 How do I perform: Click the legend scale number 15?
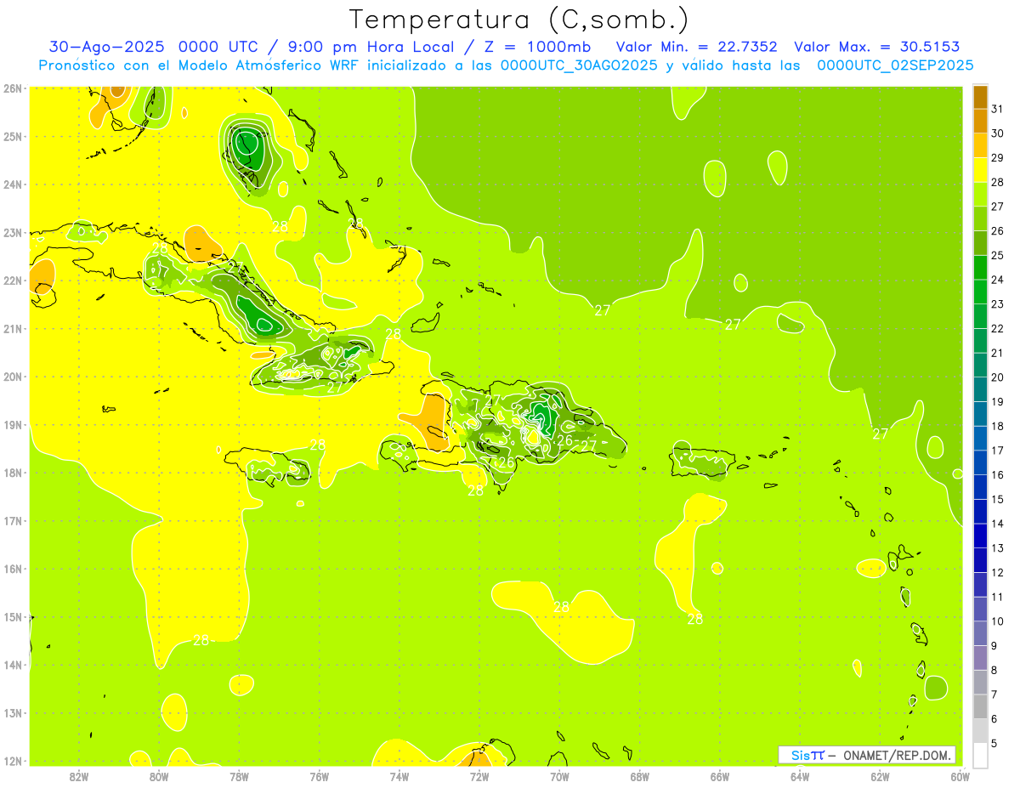[x=997, y=499]
